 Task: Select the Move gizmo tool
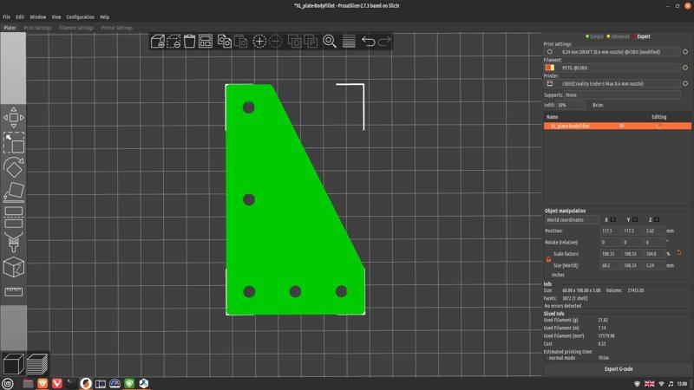[14, 118]
